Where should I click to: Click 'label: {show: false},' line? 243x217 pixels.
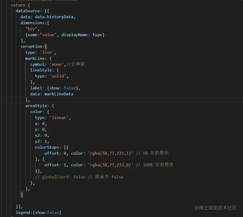pos(55,88)
